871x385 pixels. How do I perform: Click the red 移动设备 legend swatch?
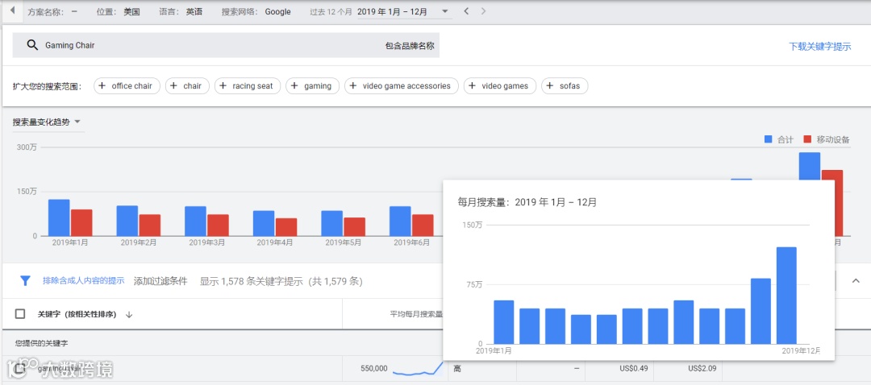tap(807, 139)
